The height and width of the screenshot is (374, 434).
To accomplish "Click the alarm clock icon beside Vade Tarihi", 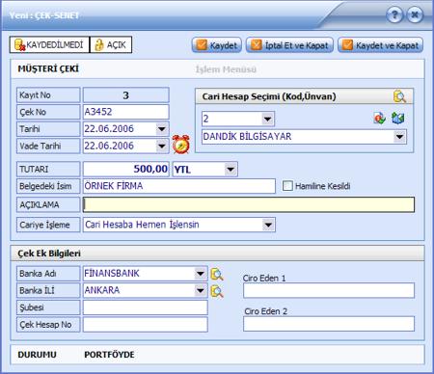I will click(181, 145).
